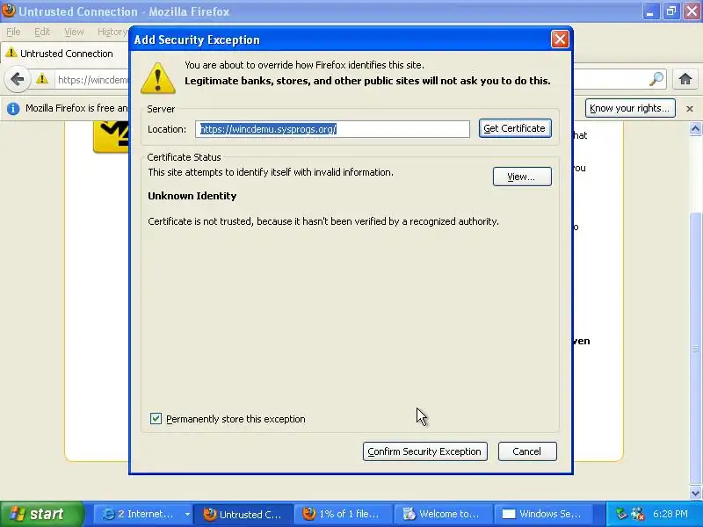Cancel the security exception dialog

[527, 451]
